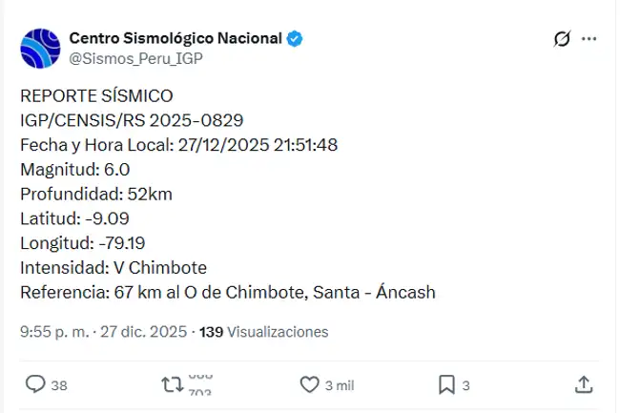Image resolution: width=620 pixels, height=413 pixels.
Task: Click the Magnitud: 6.0 text line
Action: click(x=74, y=170)
